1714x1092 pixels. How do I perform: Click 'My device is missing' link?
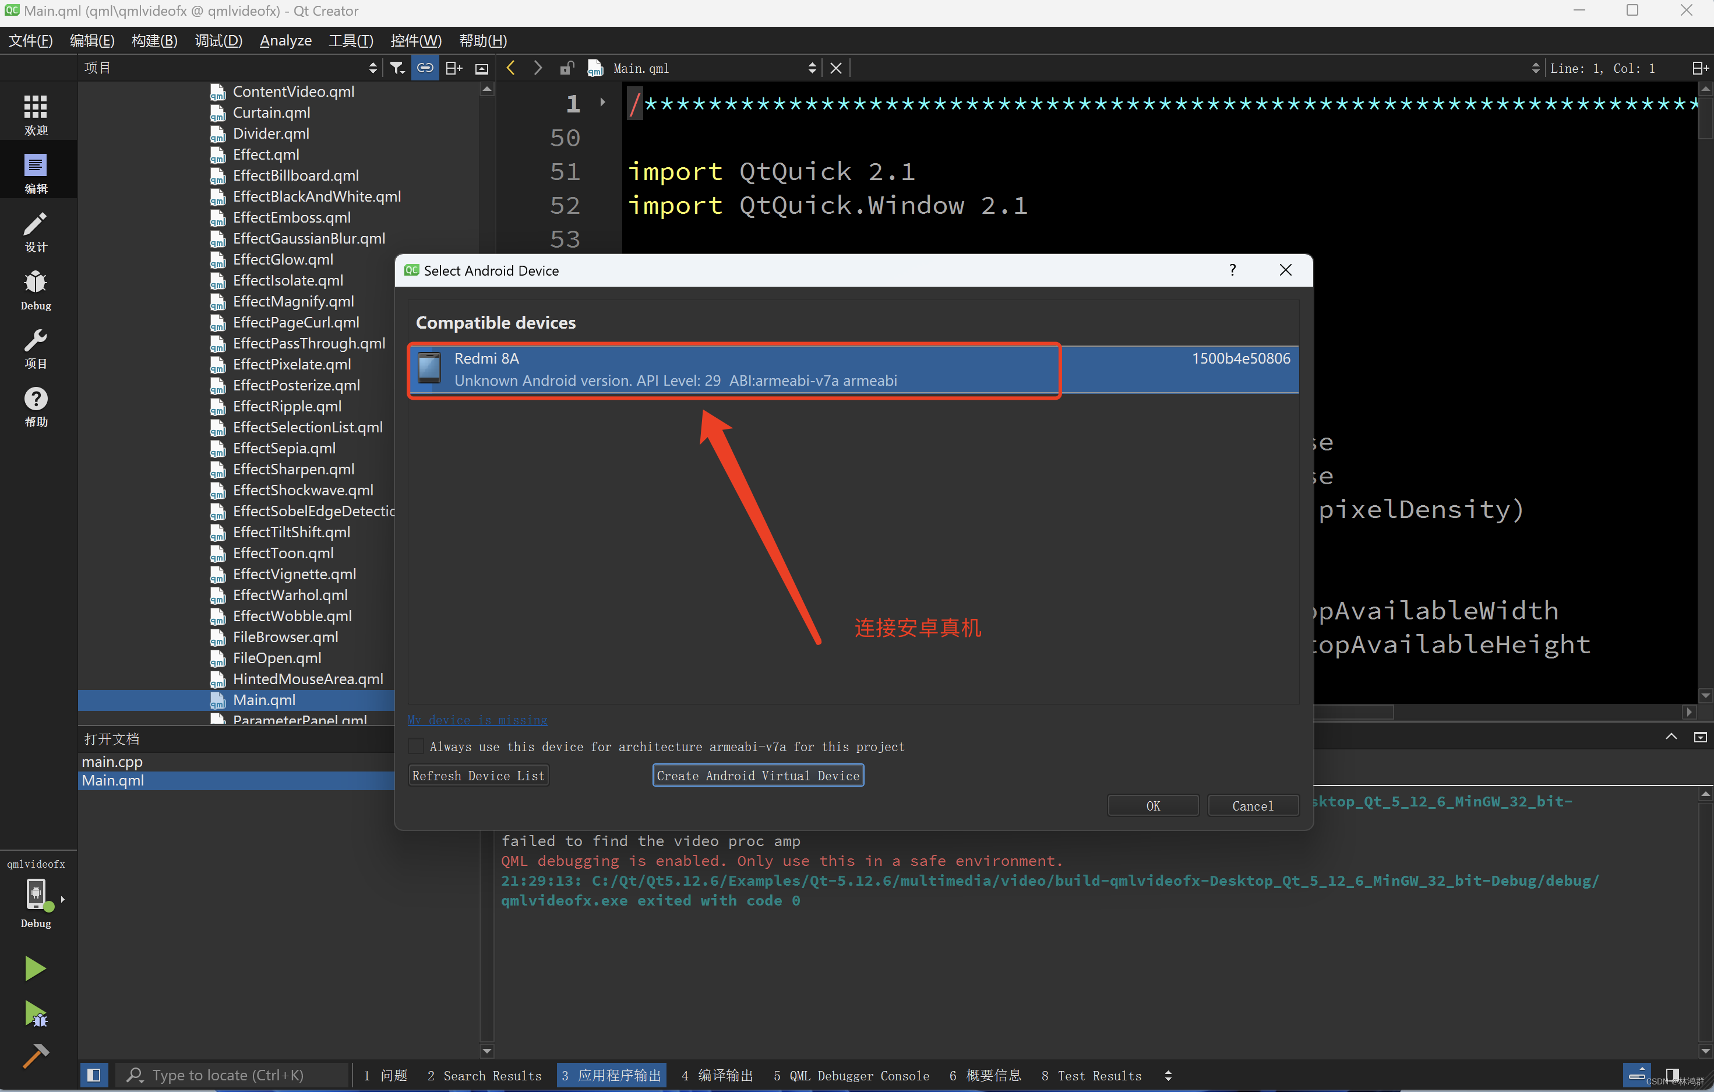[x=478, y=720]
